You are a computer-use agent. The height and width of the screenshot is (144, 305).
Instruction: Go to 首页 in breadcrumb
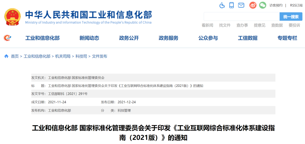[x=15, y=57]
